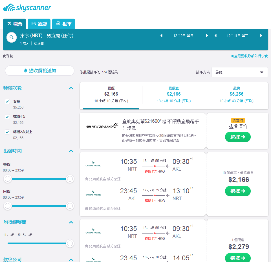Viewport: 271px width, 262px height.
Task: Click Cathay Pacific logo on $2,279 outbound flight
Action: [x=93, y=231]
